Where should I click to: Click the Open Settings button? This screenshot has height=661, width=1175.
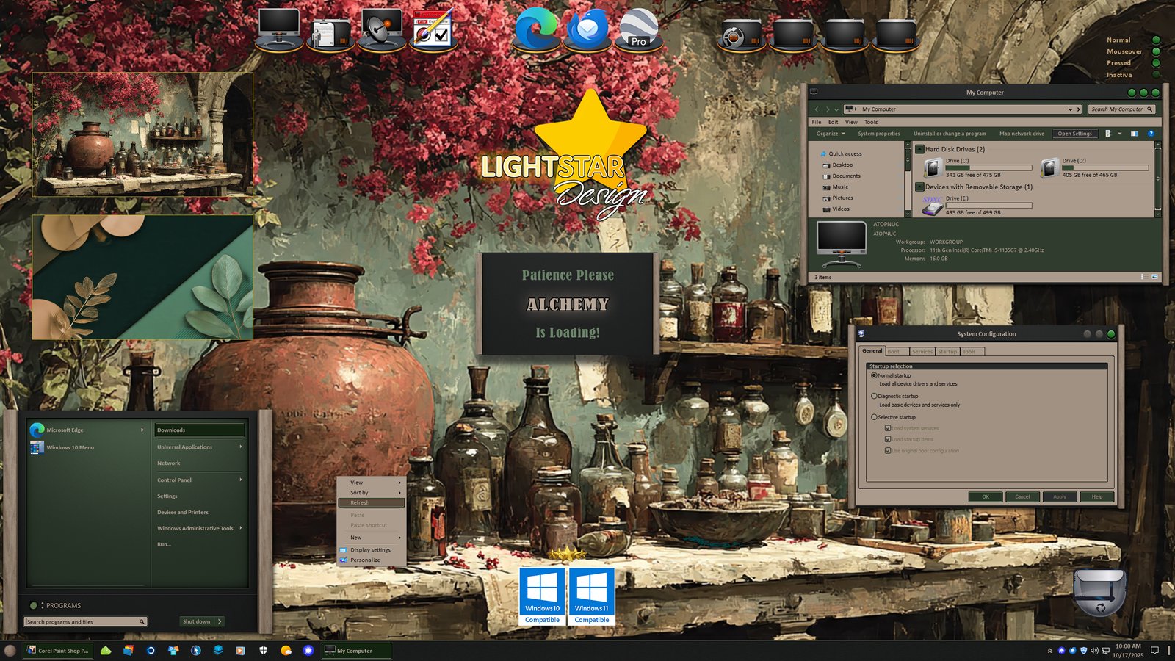1074,134
